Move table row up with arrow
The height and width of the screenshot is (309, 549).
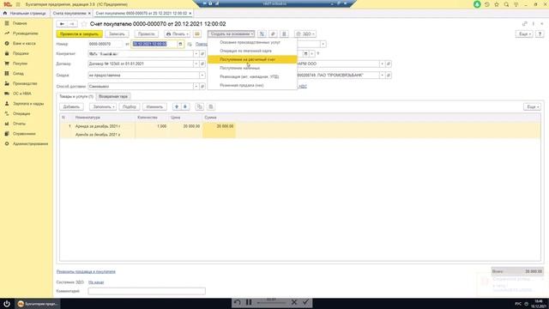click(x=177, y=106)
